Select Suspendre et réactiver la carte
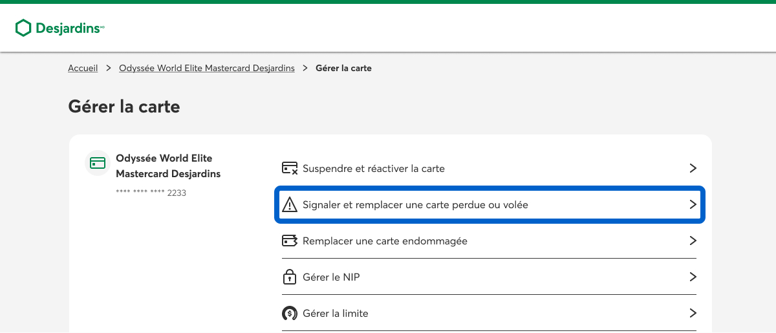This screenshot has height=333, width=776. coord(374,169)
